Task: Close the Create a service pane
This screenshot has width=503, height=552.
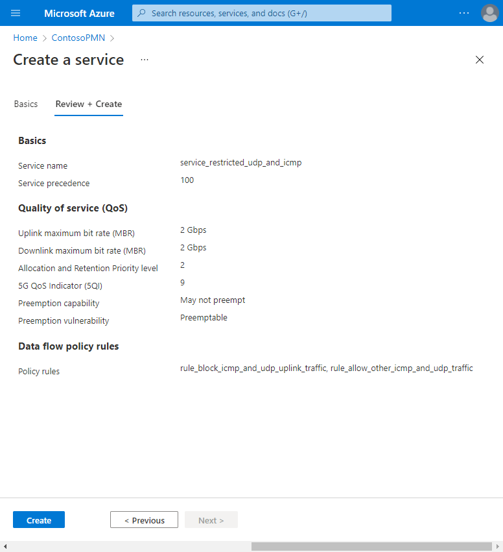Action: (480, 60)
